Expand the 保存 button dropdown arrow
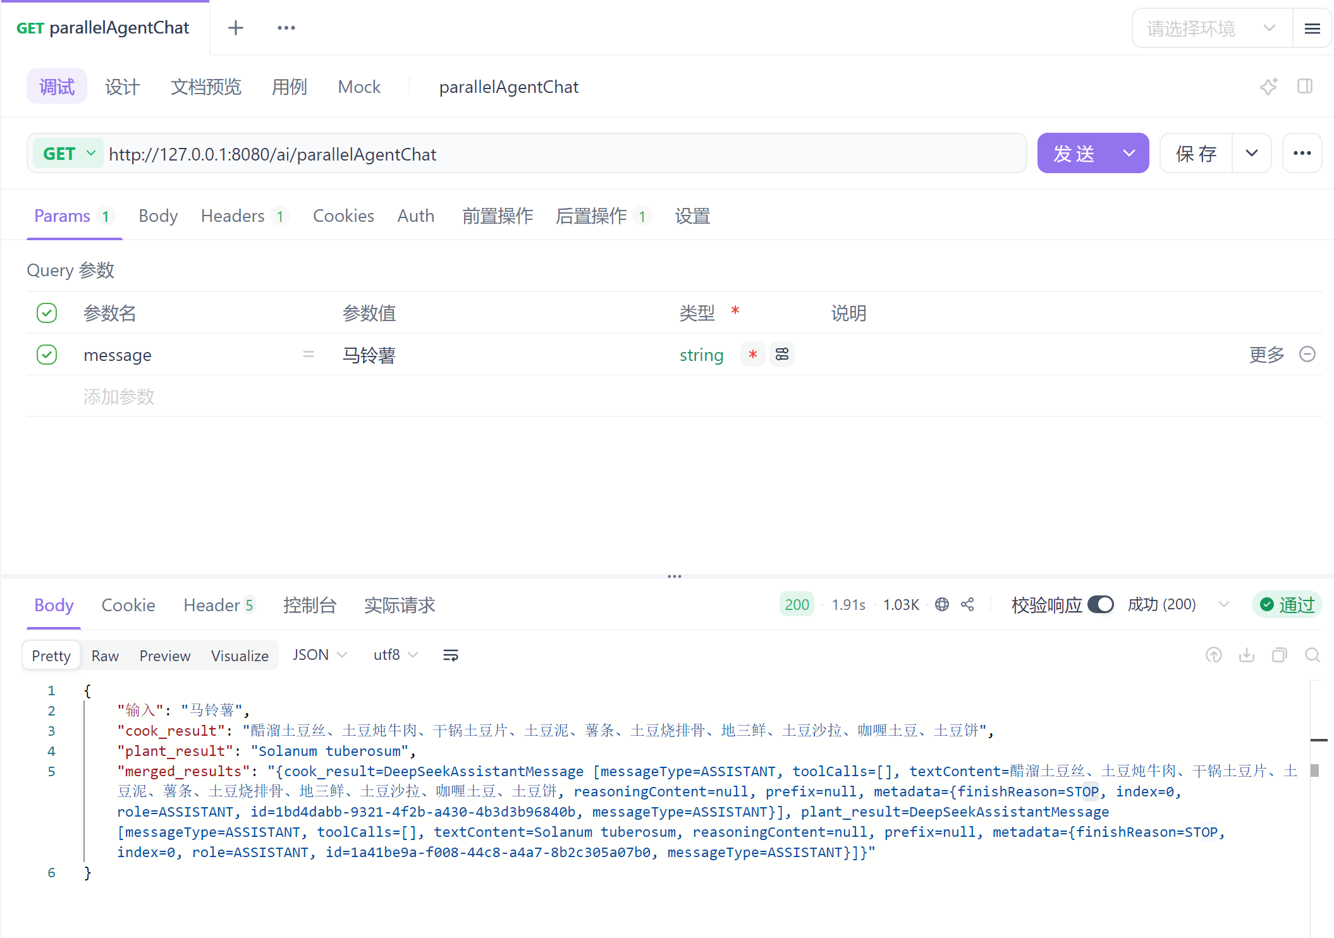 (x=1252, y=153)
